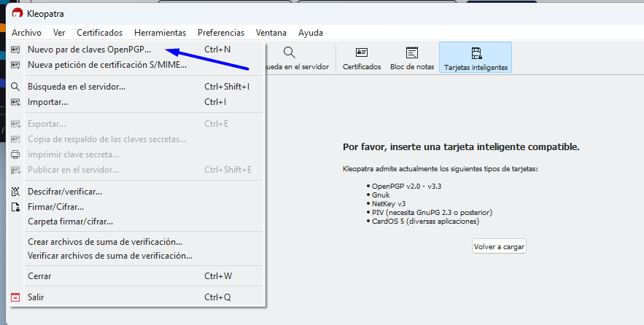Image resolution: width=644 pixels, height=325 pixels.
Task: Select Salir menu entry
Action: point(136,297)
